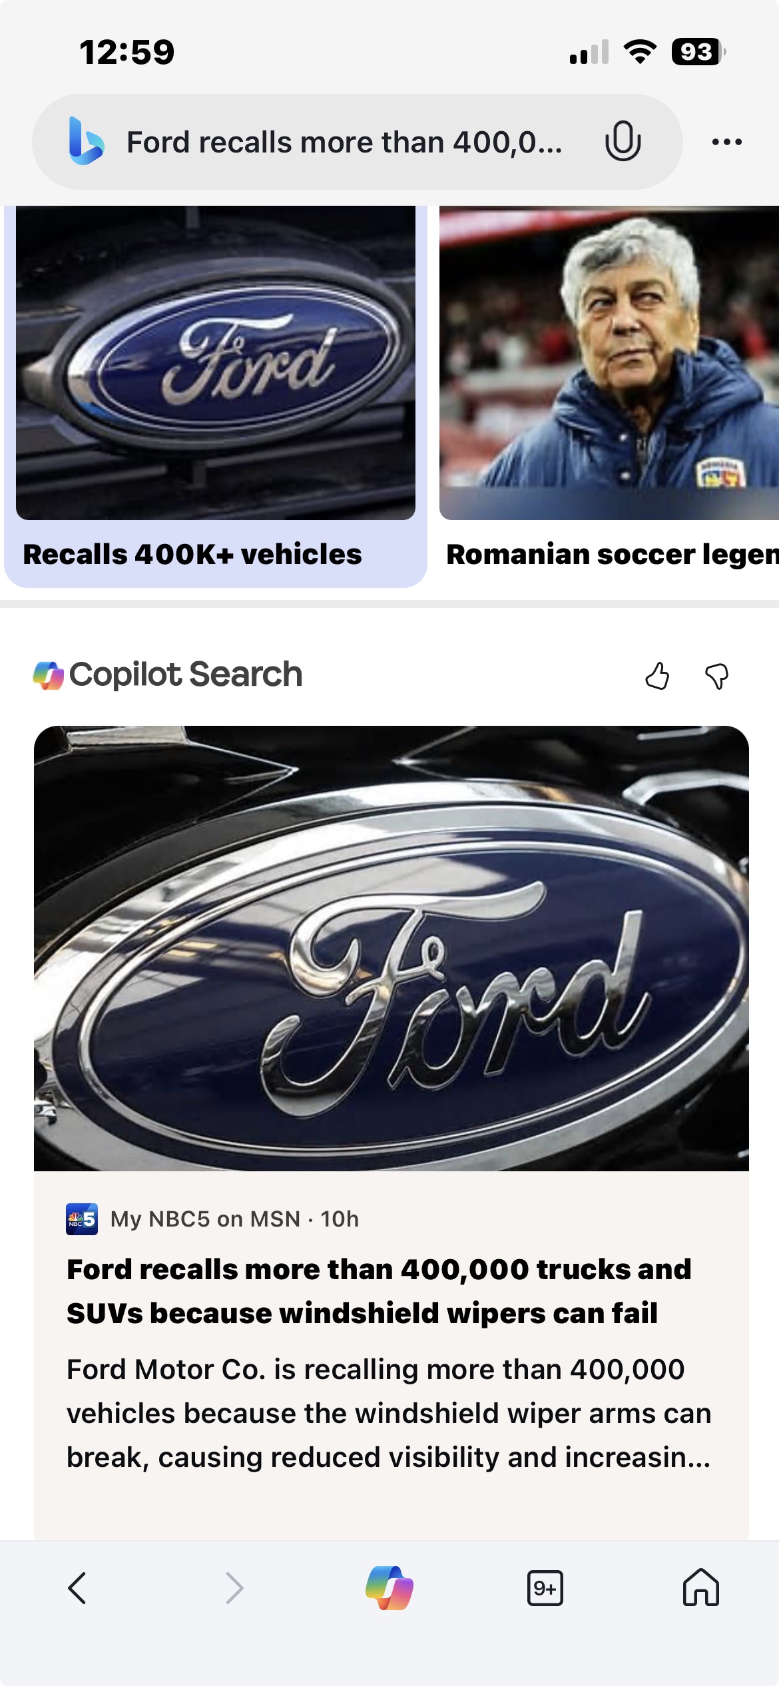This screenshot has width=779, height=1686.
Task: Open the Romanian soccer coach photo
Action: [609, 362]
